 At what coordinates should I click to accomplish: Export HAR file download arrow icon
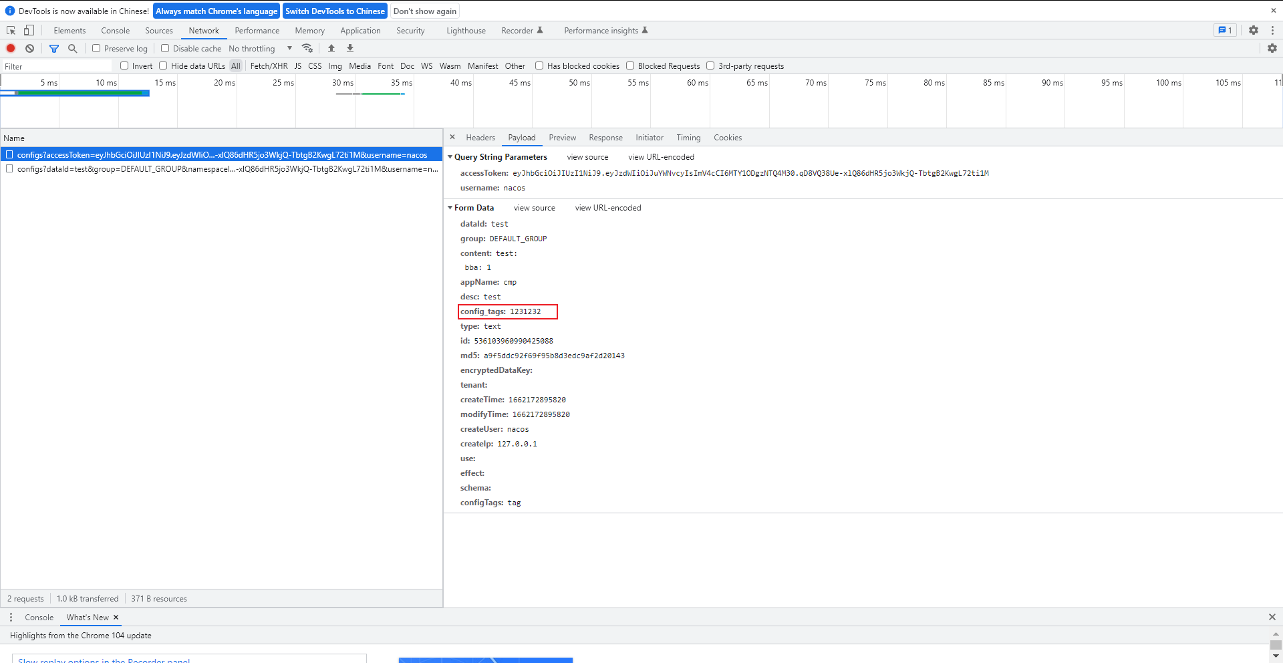pos(350,48)
